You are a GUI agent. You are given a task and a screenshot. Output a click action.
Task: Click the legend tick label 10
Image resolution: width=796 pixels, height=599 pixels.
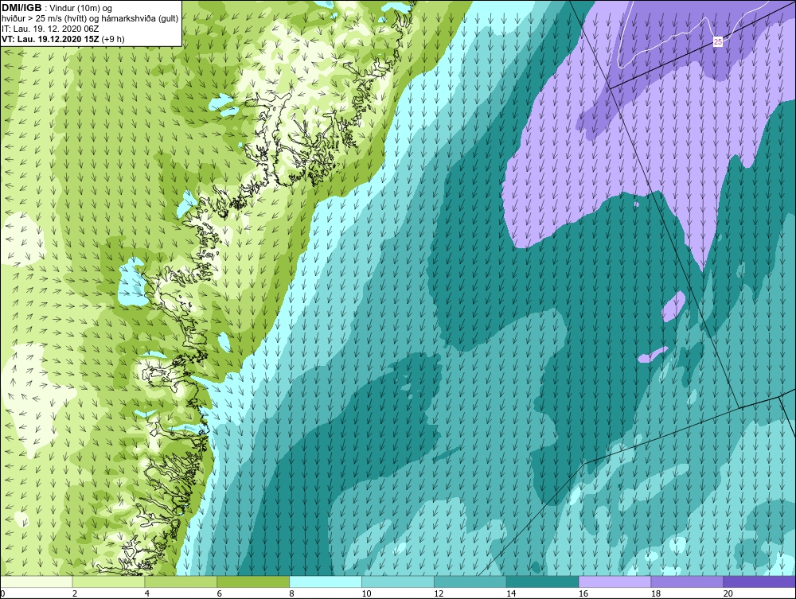coord(366,593)
